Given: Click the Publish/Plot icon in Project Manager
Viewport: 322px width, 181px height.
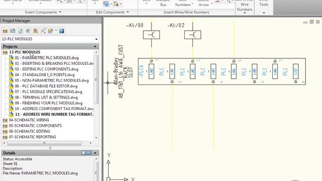Looking at the screenshot, I should tap(50, 31).
